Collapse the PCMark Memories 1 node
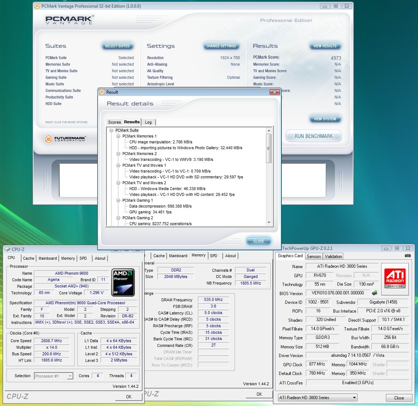The width and height of the screenshot is (418, 406). pyautogui.click(x=118, y=136)
